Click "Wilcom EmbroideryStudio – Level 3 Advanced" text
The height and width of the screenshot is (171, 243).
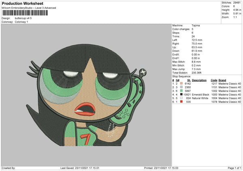(x=29, y=8)
